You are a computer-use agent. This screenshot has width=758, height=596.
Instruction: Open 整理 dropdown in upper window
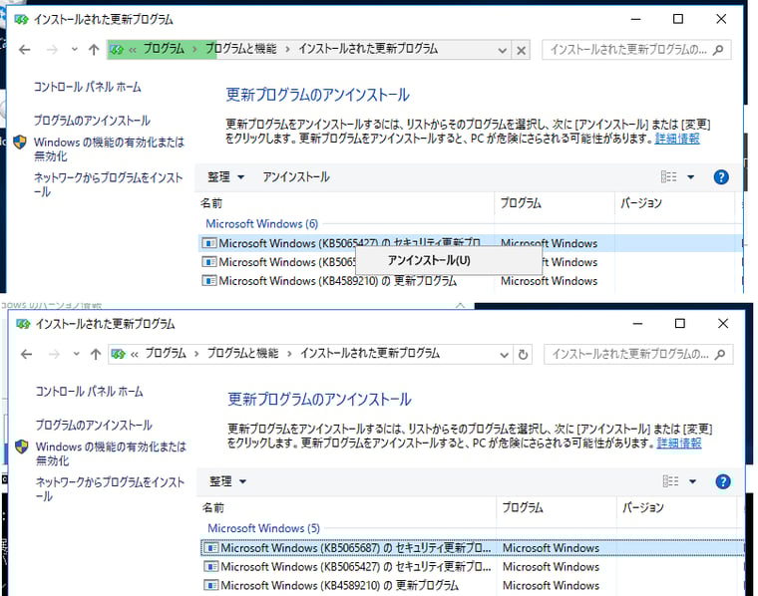225,177
